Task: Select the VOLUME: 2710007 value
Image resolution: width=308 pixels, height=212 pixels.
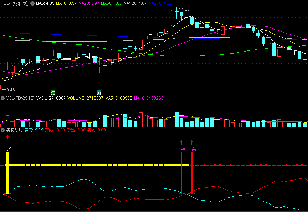Action: [85, 98]
